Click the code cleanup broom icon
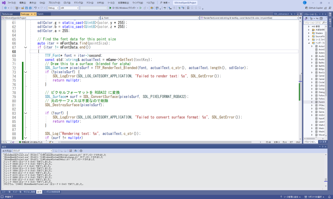The height and width of the screenshot is (199, 333). [50, 142]
